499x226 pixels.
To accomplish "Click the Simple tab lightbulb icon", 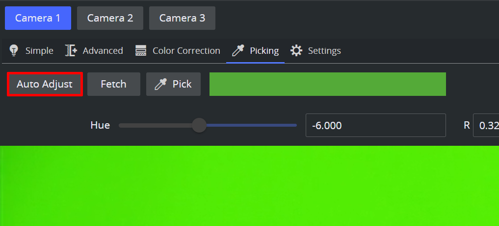I will (14, 50).
